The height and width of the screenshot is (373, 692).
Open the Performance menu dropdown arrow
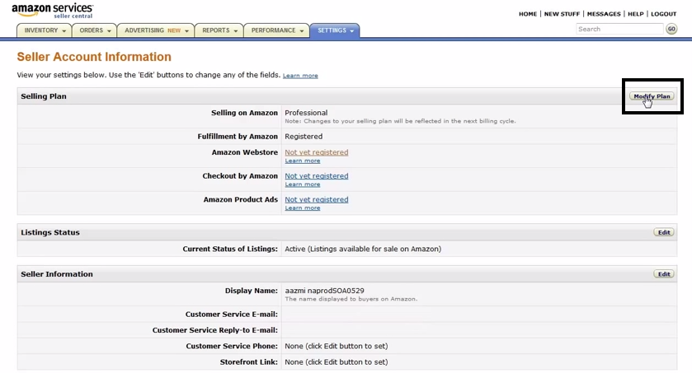pyautogui.click(x=301, y=30)
